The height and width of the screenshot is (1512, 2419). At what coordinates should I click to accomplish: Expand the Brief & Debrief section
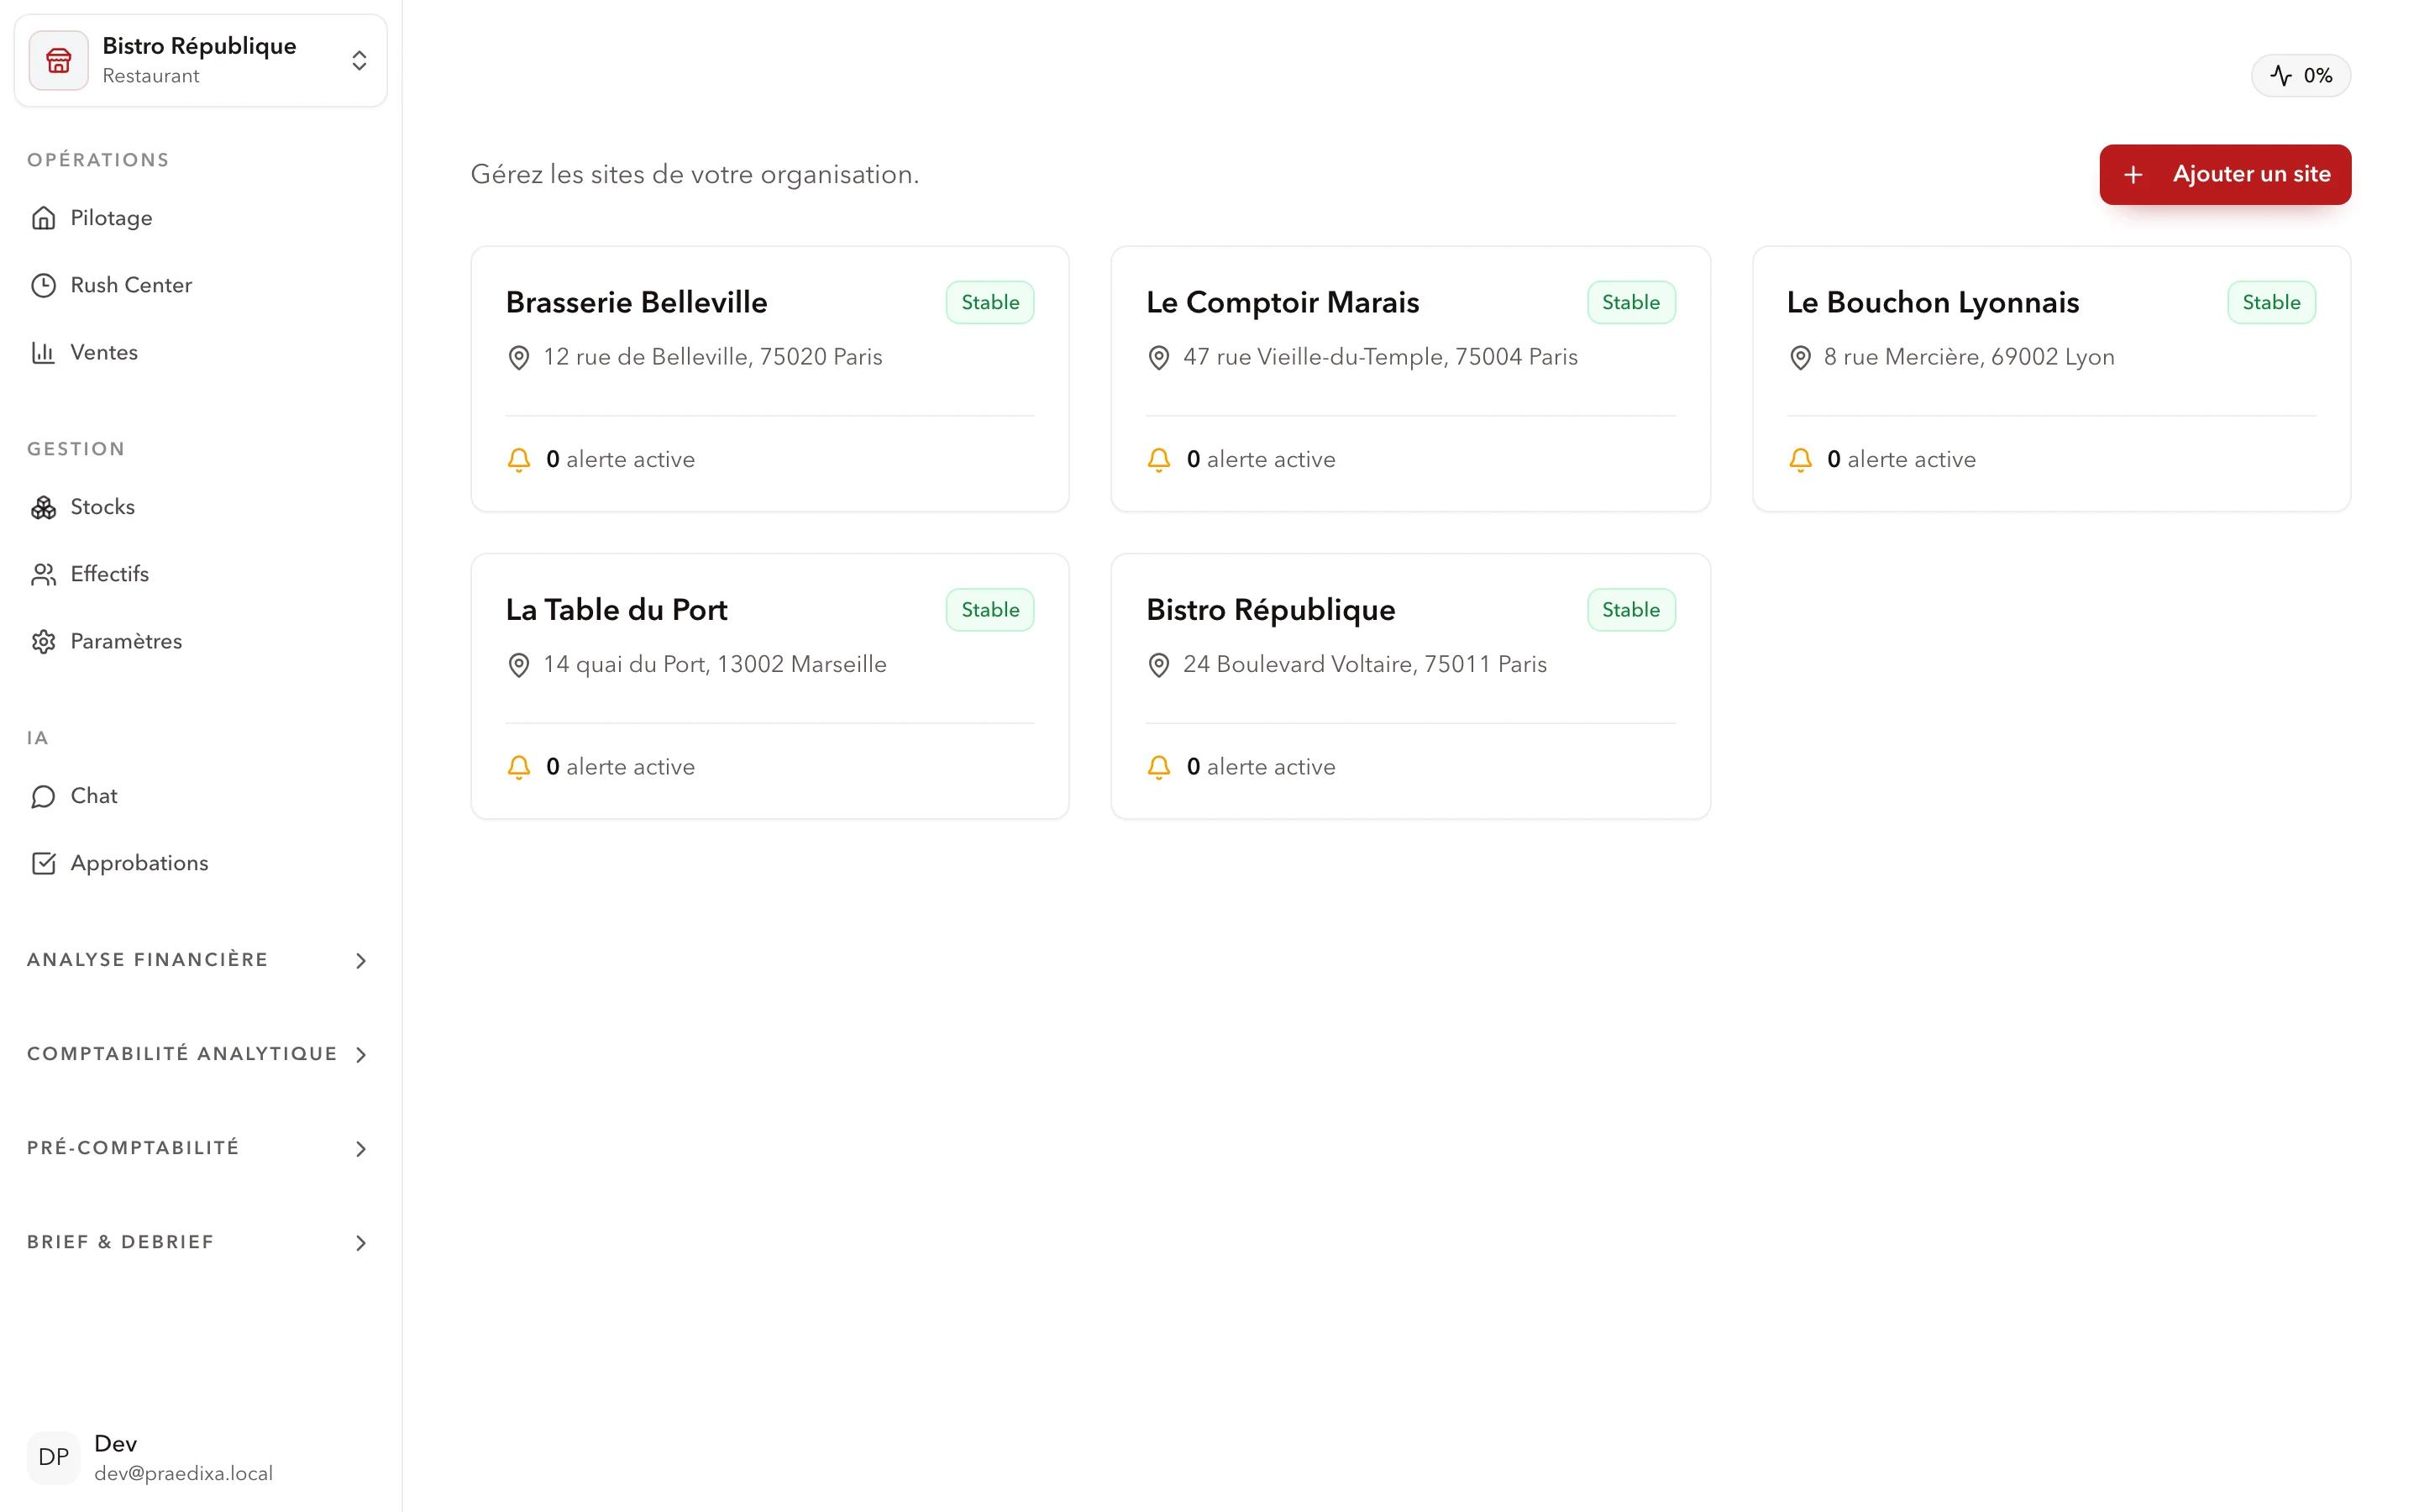pyautogui.click(x=200, y=1242)
